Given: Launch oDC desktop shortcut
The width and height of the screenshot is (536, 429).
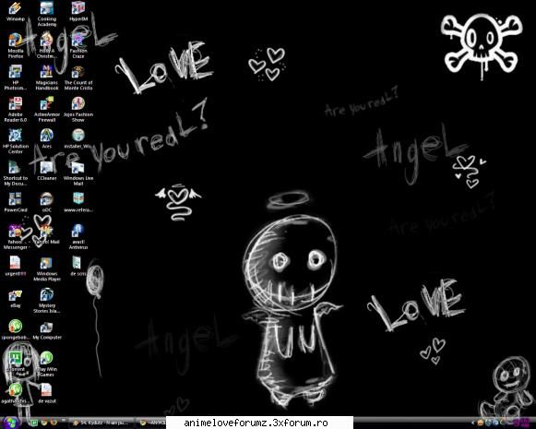Looking at the screenshot, I should tap(47, 203).
